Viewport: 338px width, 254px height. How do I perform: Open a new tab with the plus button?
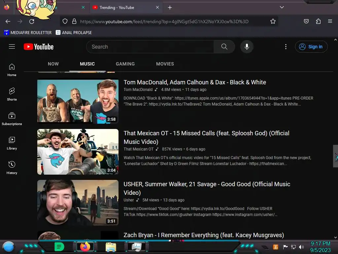(170, 8)
